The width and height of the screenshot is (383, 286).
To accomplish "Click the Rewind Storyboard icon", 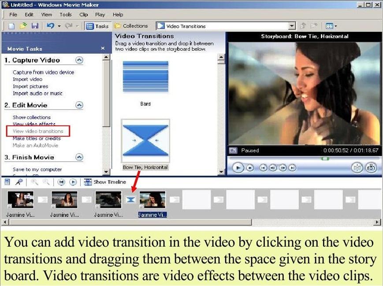I will point(61,182).
